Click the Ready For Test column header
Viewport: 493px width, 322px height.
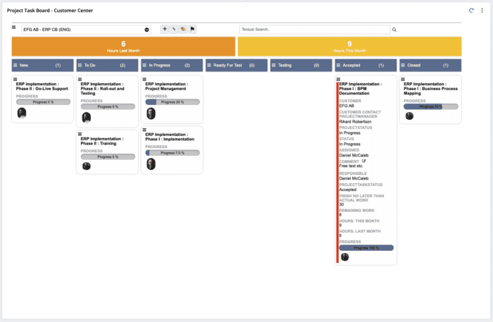click(x=237, y=65)
